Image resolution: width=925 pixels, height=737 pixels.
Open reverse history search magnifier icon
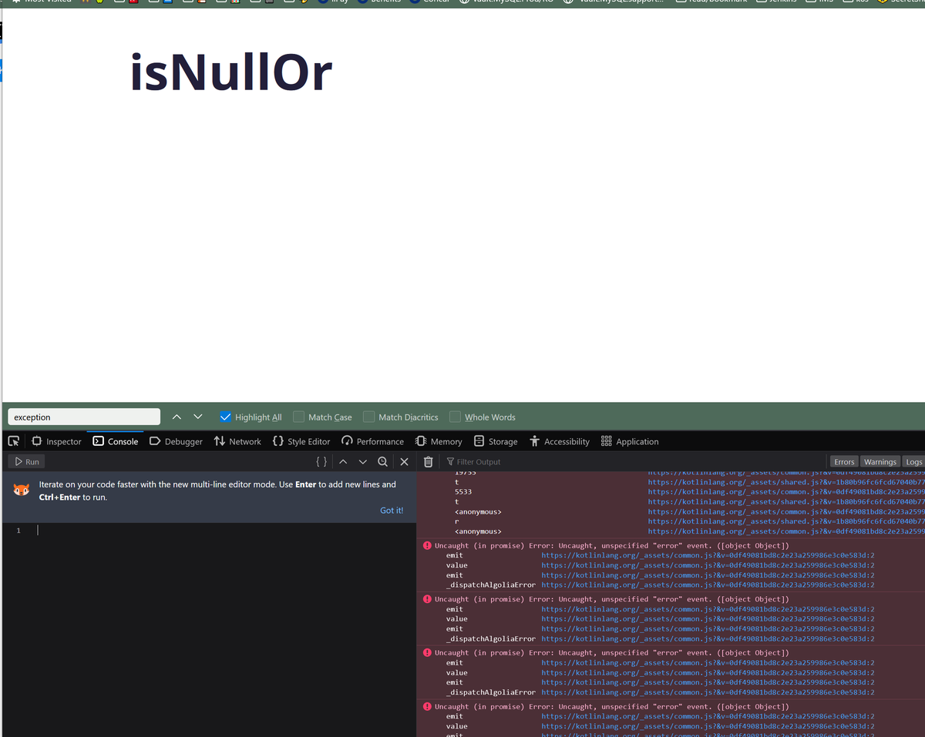[x=383, y=461]
